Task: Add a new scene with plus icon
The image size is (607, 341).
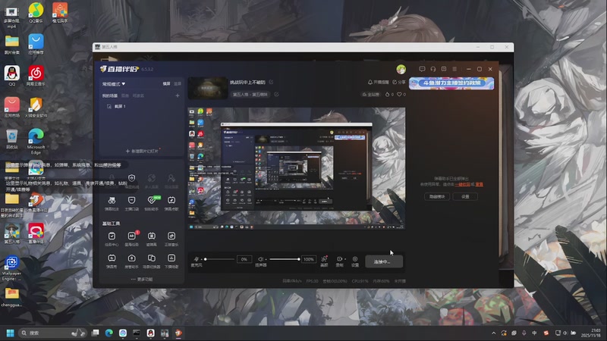Action: click(178, 95)
